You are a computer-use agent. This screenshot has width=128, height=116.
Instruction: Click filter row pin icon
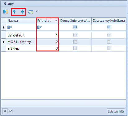click(x=4, y=27)
